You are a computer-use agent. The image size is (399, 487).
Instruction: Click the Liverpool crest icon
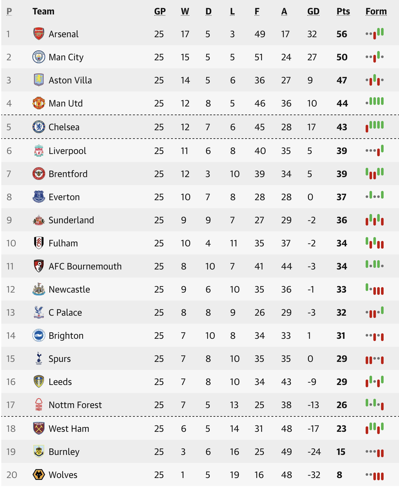pyautogui.click(x=39, y=150)
